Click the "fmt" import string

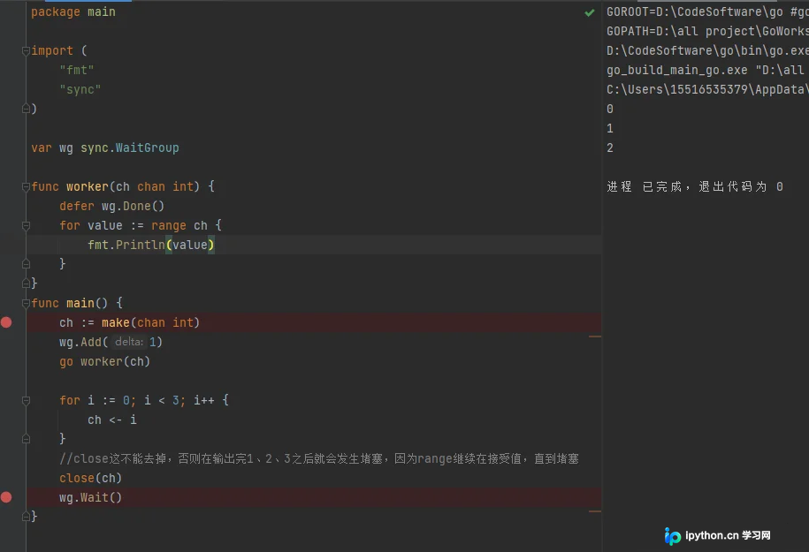click(x=77, y=70)
